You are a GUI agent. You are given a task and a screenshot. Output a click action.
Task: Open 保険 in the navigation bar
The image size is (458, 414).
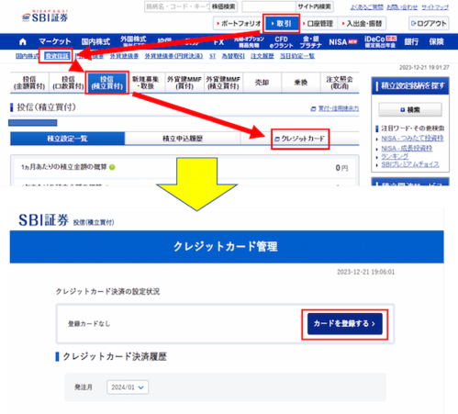click(436, 41)
